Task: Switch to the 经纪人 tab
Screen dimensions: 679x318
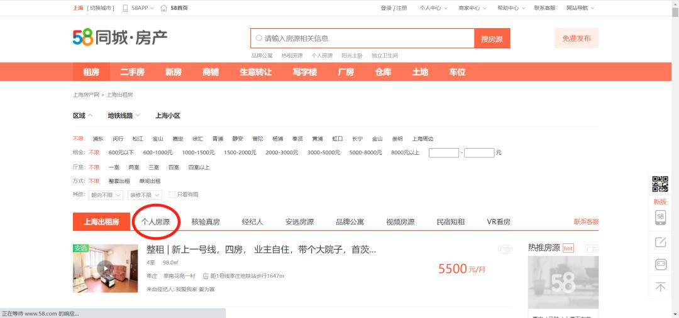Action: coord(253,222)
